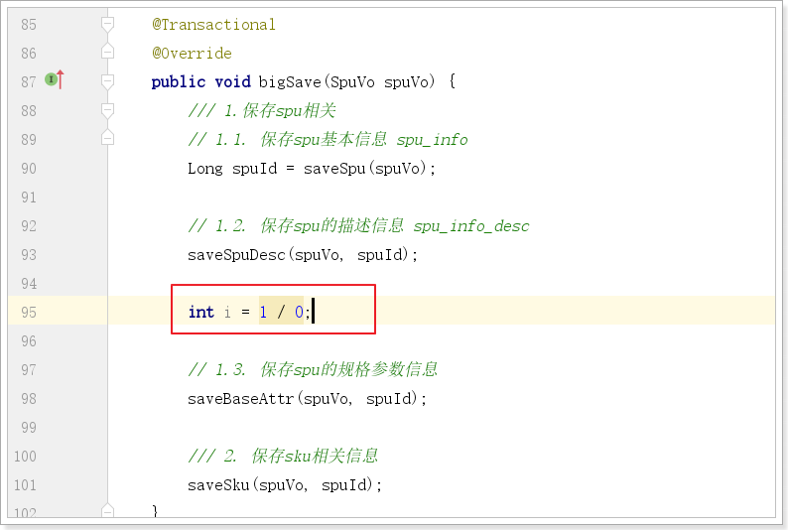The image size is (788, 530).
Task: Click line number 95 in the gutter
Action: pyautogui.click(x=28, y=312)
